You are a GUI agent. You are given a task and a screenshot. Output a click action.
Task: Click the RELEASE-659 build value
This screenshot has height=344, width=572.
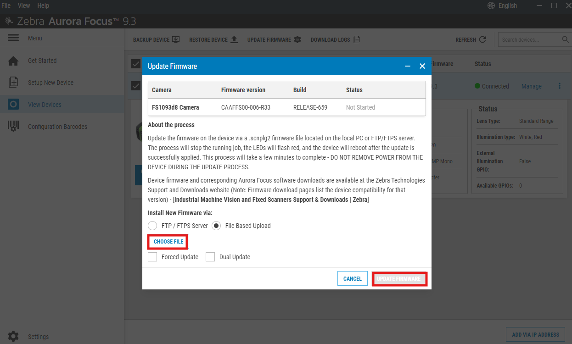(311, 107)
